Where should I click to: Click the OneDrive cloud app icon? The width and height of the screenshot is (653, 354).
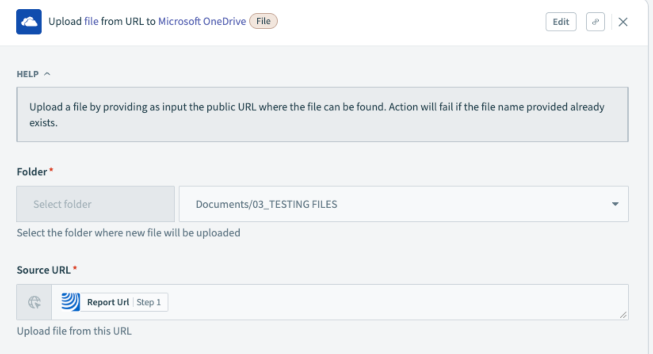[29, 22]
